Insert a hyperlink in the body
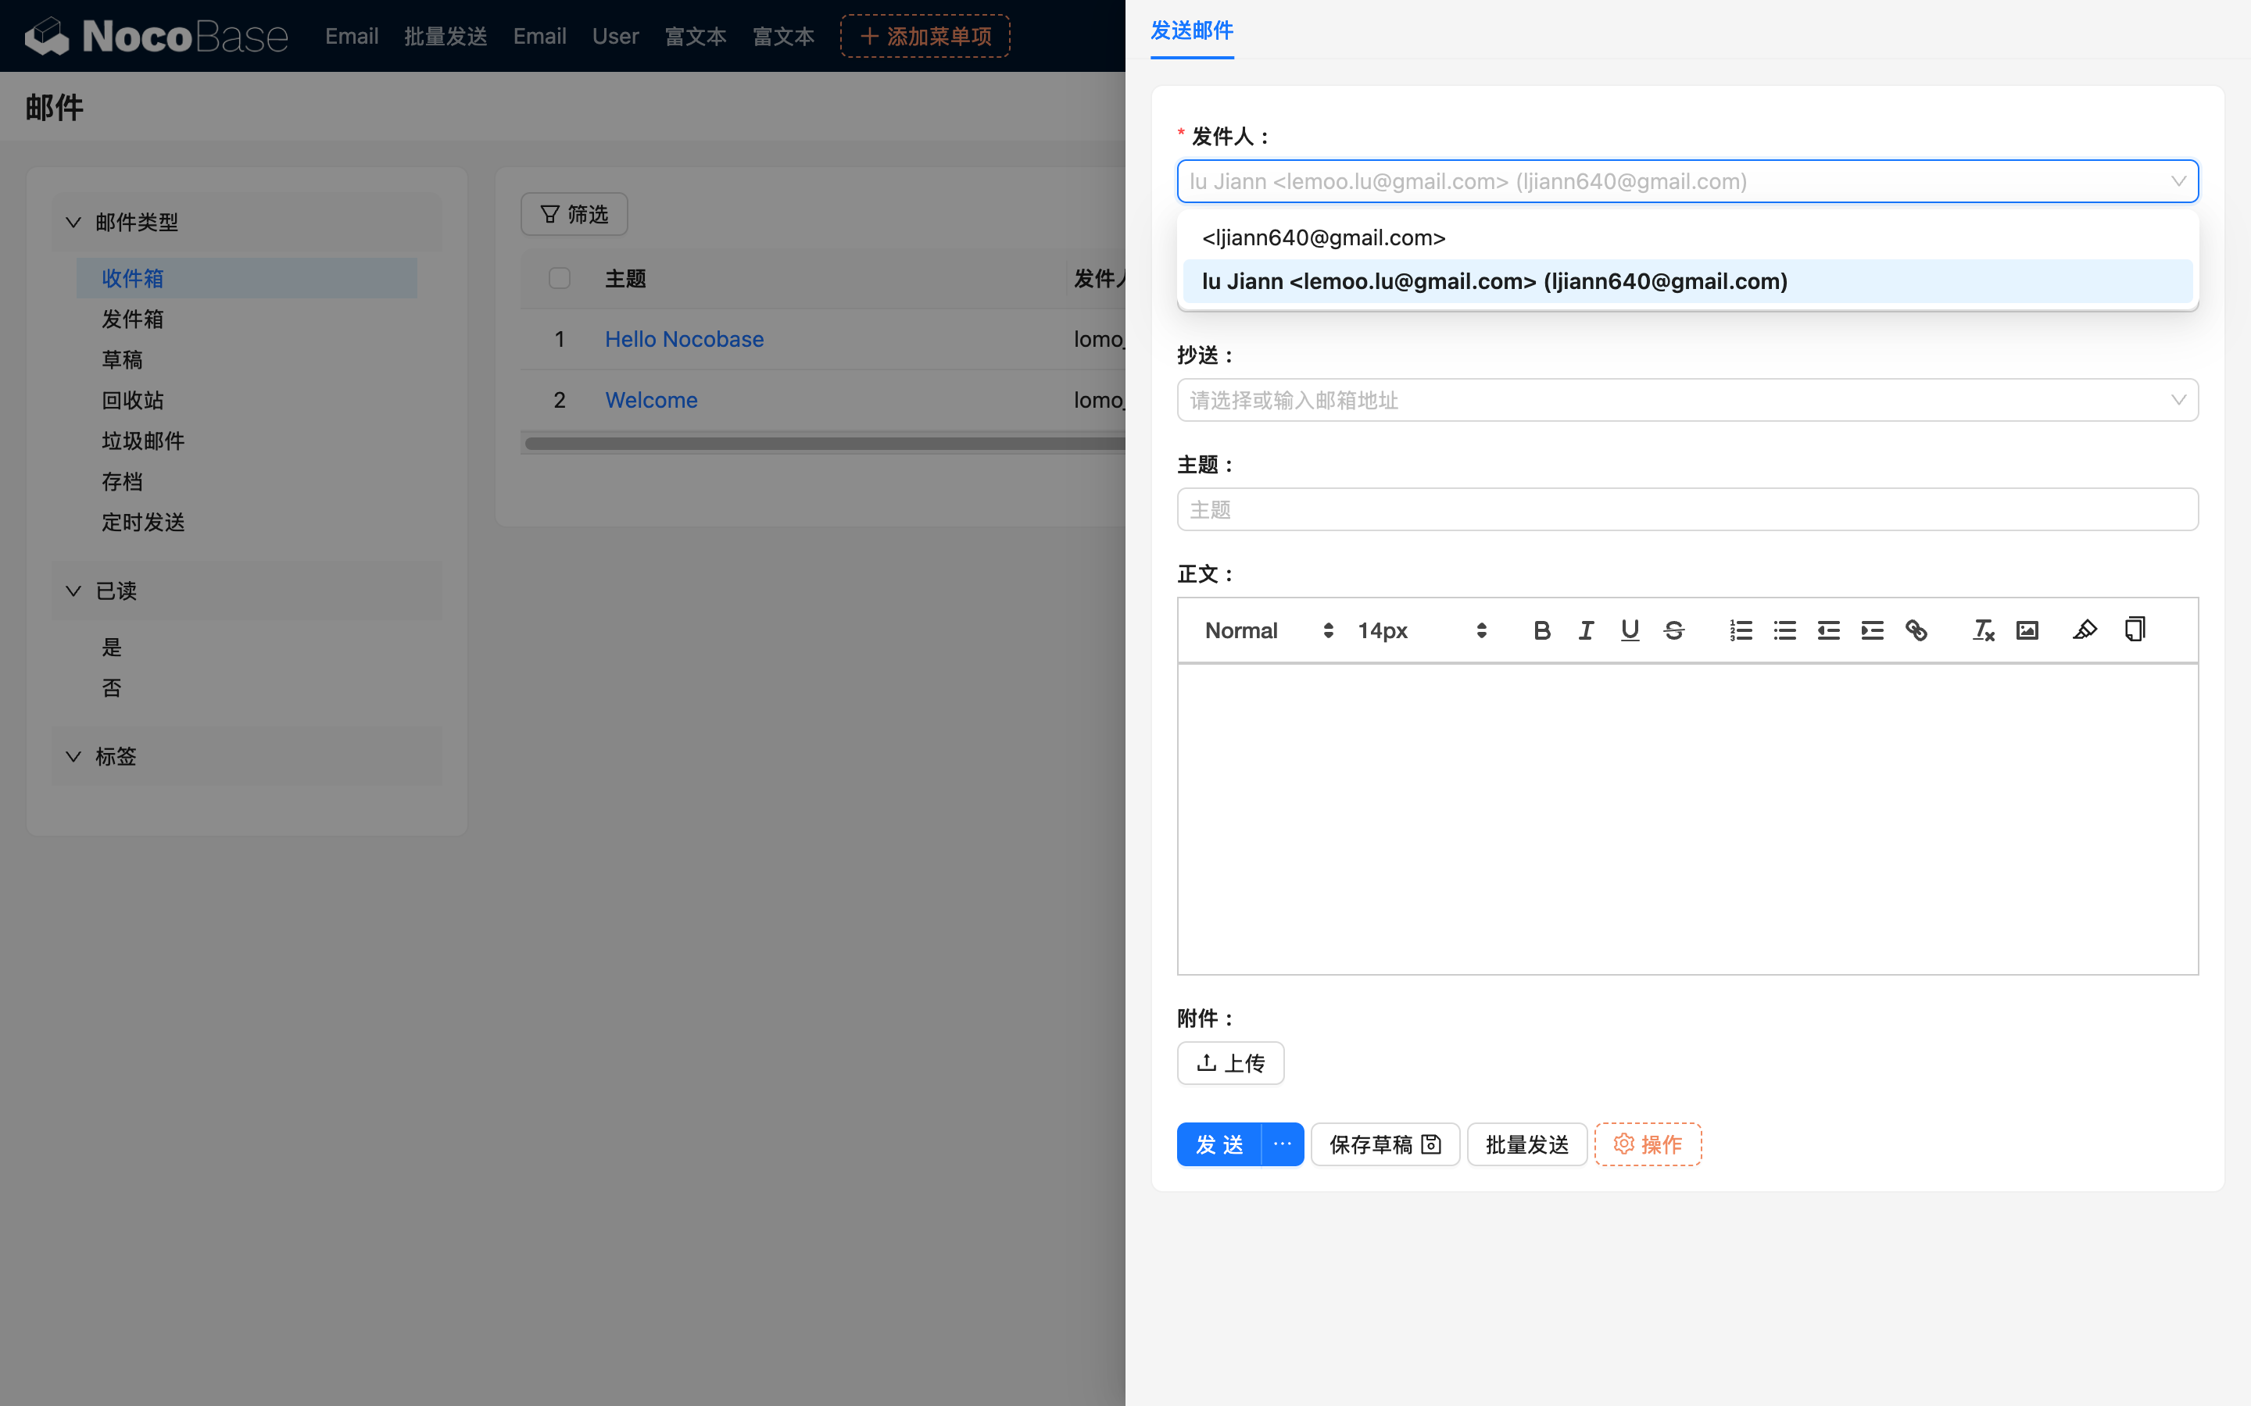Viewport: 2251px width, 1406px height. [1916, 630]
